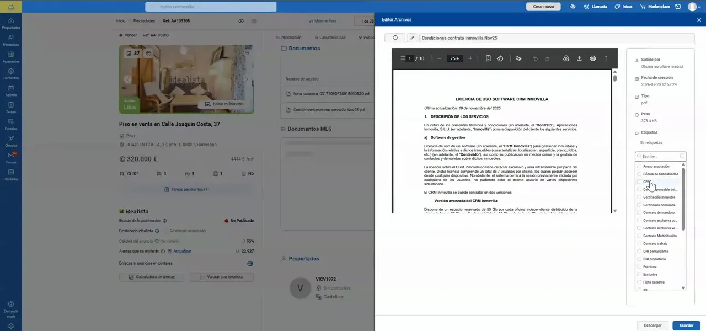
Task: Check the CEE tag
Action: [640, 181]
